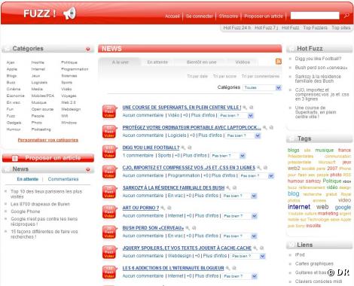This screenshot has width=354, height=286.
Task: Sort news with Tri par commentaires
Action: 261,76
